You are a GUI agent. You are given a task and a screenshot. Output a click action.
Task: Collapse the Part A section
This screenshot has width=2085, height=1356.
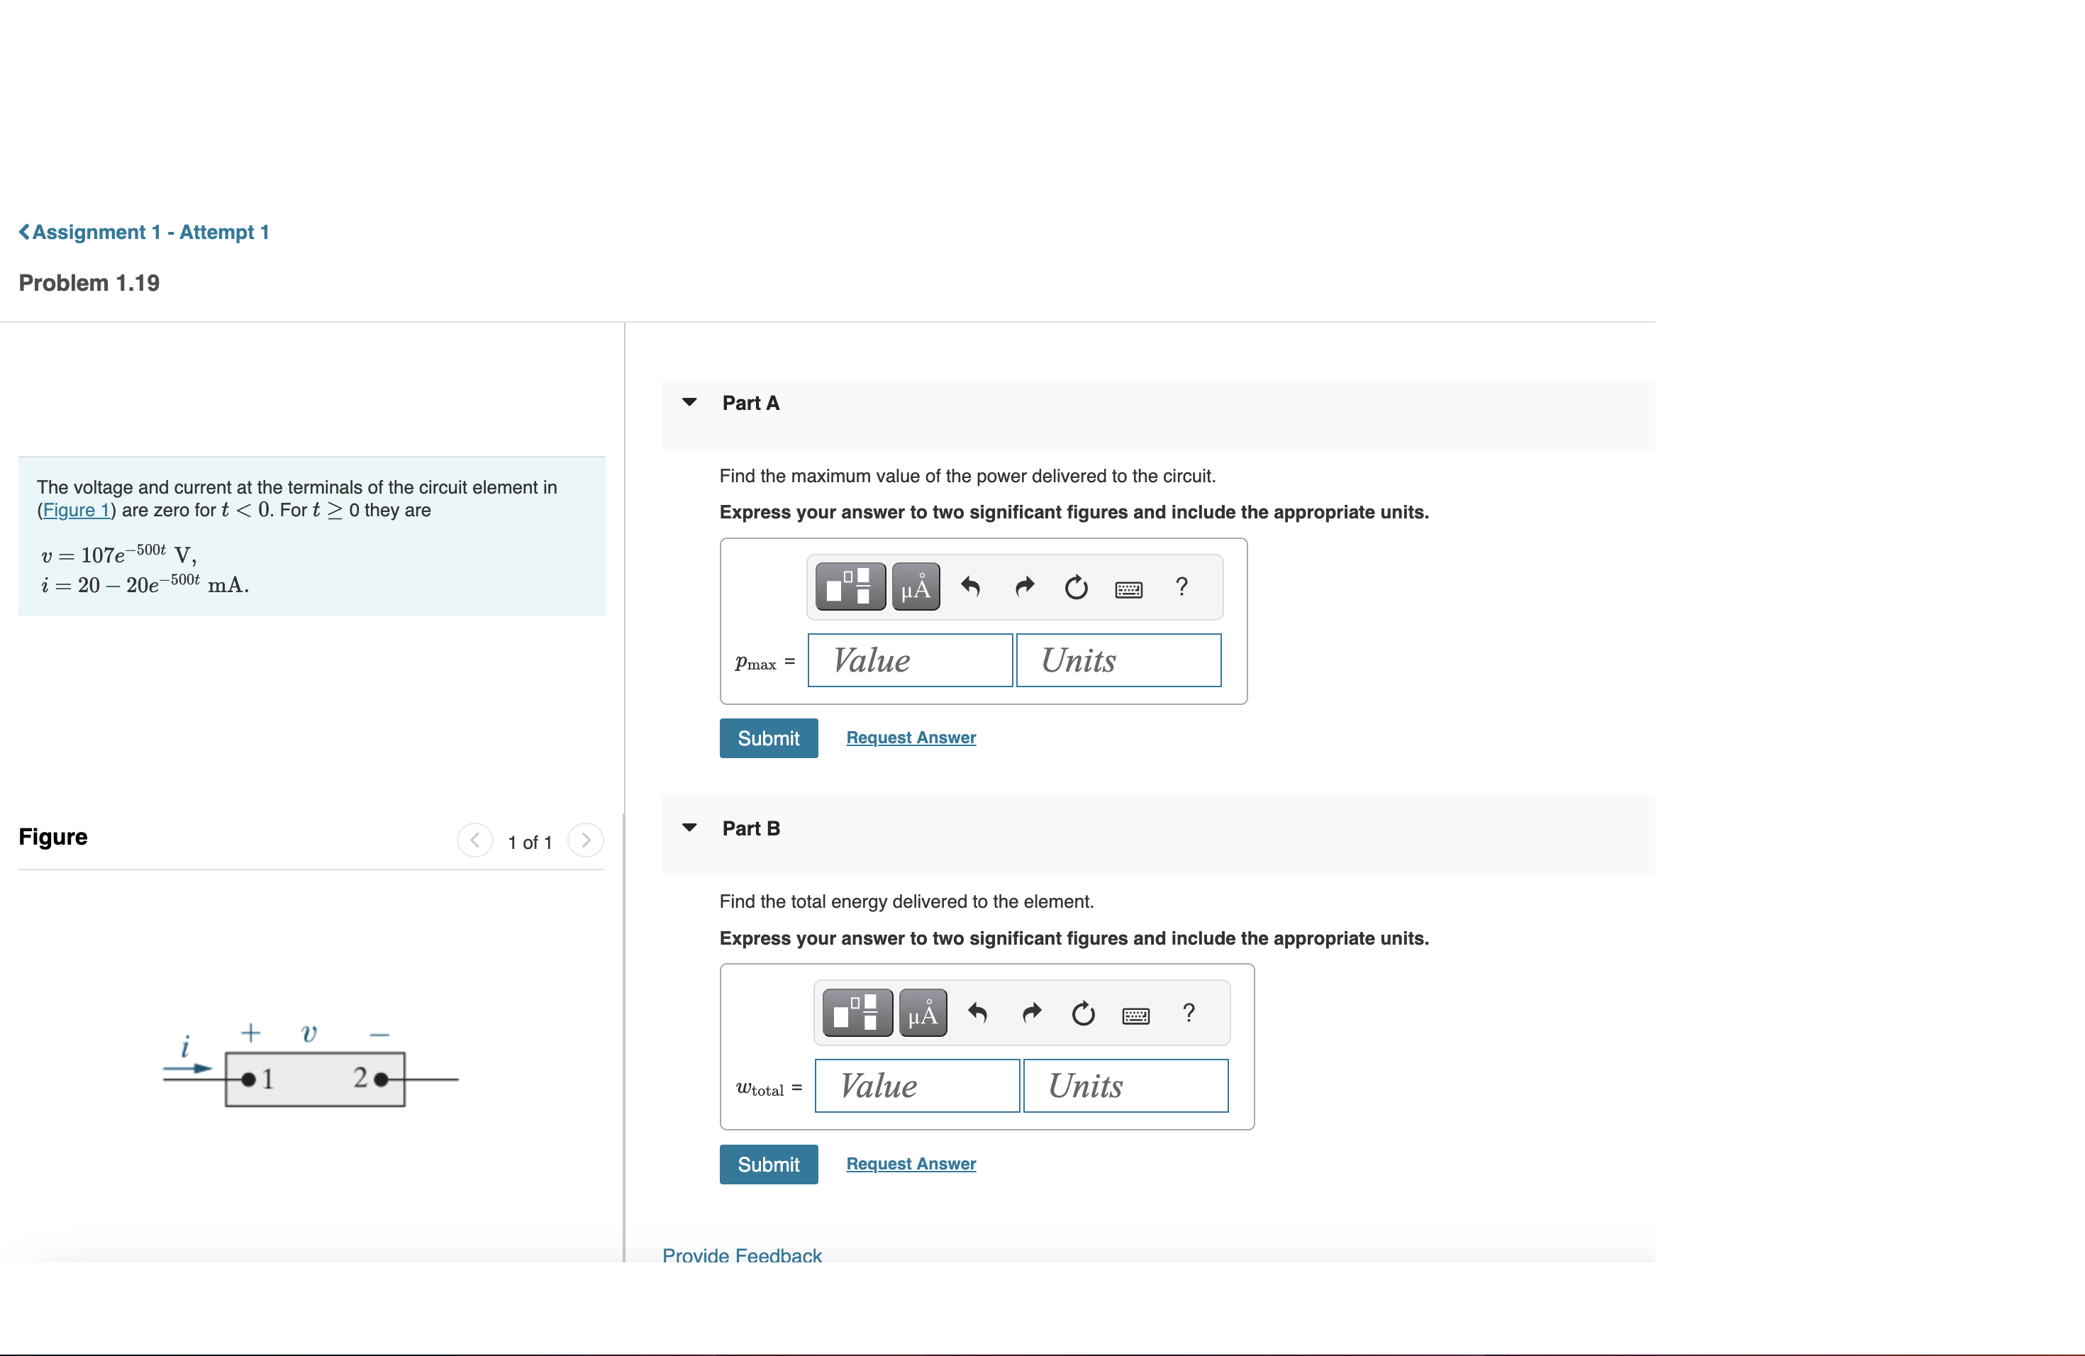[689, 402]
